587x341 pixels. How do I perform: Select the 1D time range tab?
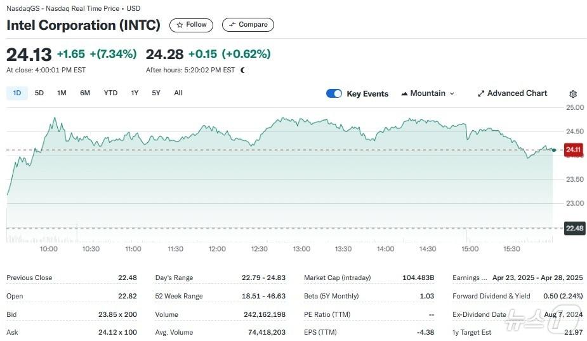(17, 93)
